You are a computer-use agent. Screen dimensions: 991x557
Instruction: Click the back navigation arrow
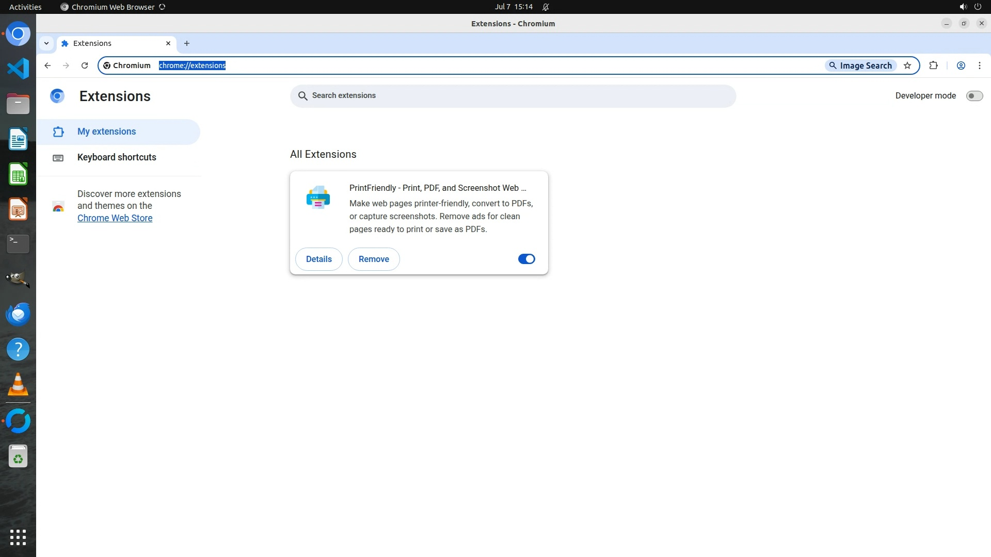(x=47, y=65)
